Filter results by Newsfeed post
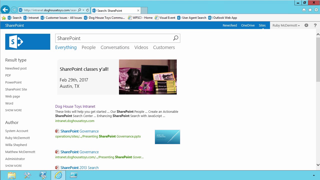 click(16, 68)
